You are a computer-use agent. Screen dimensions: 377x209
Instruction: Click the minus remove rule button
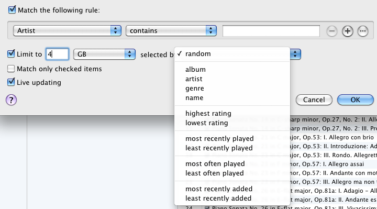332,31
